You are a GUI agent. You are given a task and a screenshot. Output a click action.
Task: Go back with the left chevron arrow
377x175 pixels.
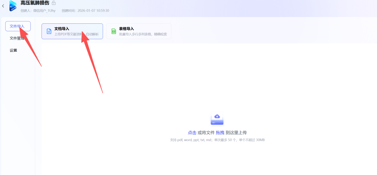(x=3, y=6)
